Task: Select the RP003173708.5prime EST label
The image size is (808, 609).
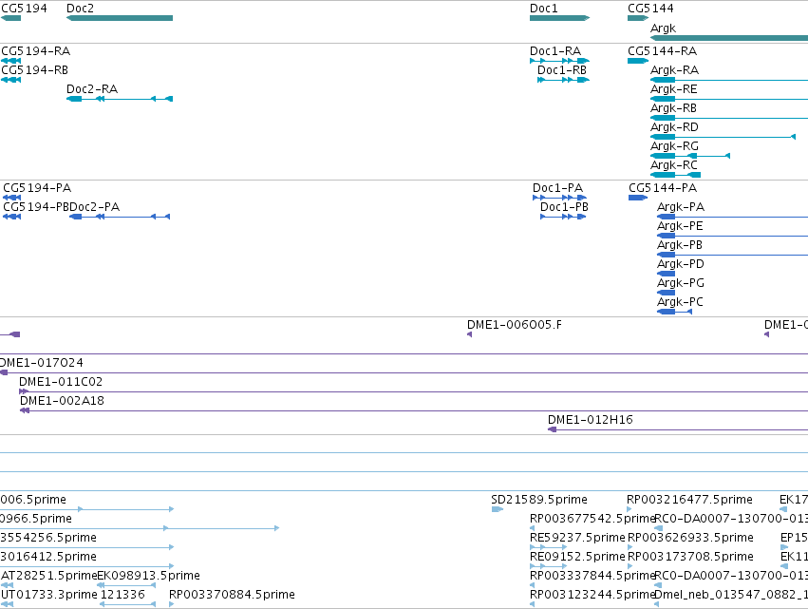Action: pyautogui.click(x=690, y=558)
